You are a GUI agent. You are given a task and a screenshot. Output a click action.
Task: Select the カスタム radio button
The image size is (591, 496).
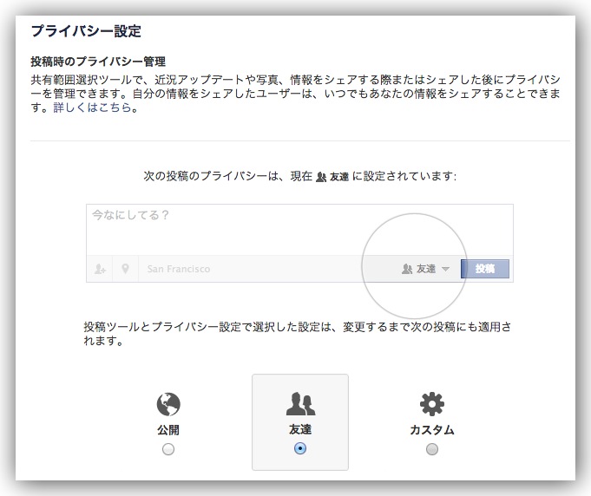[432, 449]
